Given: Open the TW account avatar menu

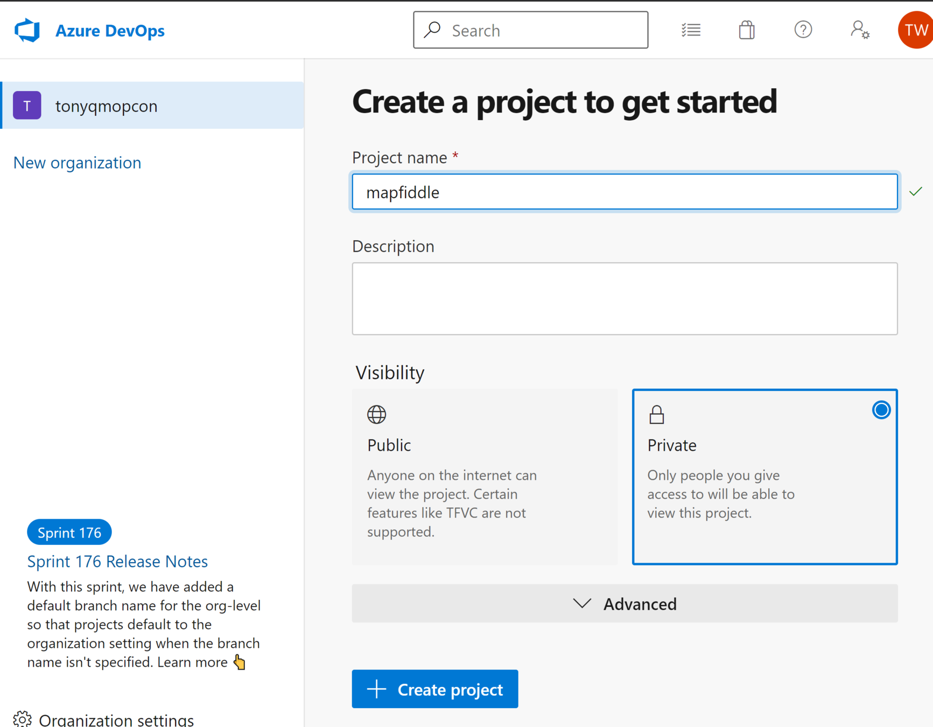Looking at the screenshot, I should coord(915,30).
